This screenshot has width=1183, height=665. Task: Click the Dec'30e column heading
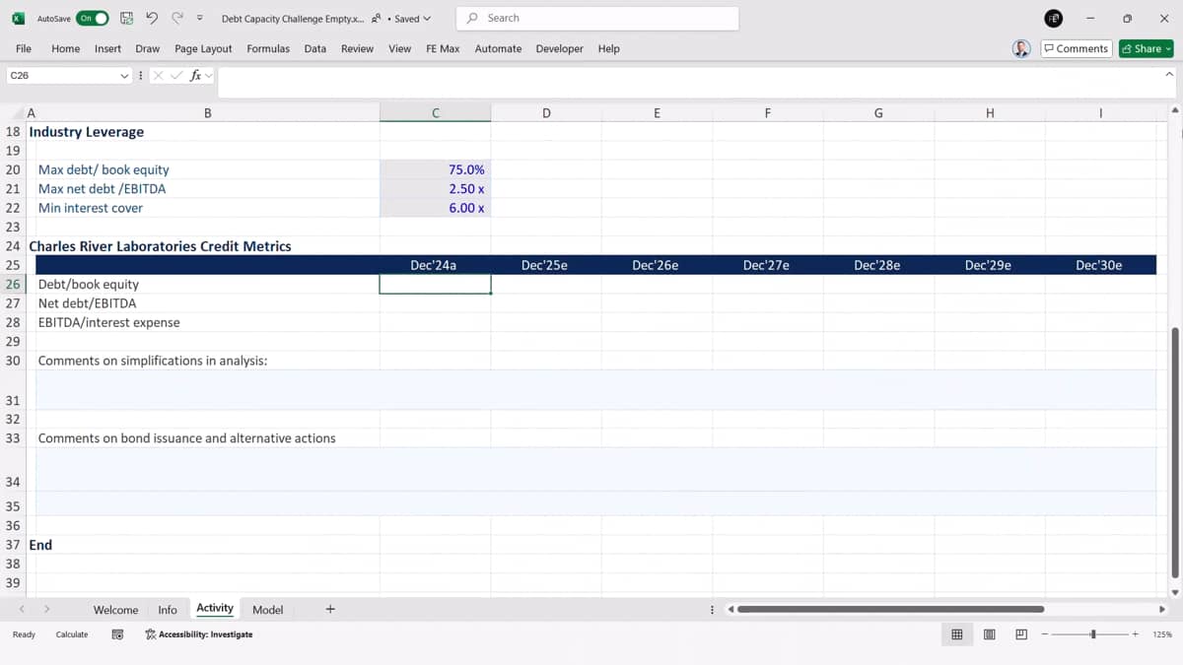(1099, 265)
